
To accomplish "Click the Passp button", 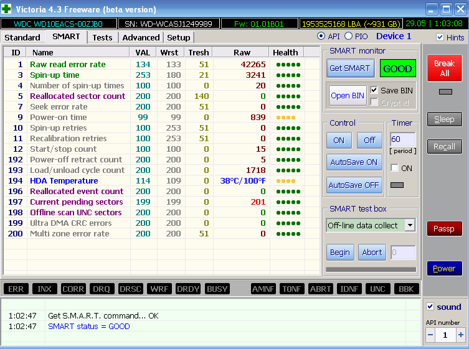I will click(x=444, y=229).
